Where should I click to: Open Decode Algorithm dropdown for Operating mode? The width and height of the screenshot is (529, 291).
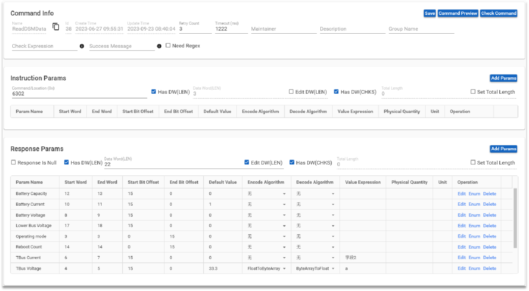click(315, 236)
